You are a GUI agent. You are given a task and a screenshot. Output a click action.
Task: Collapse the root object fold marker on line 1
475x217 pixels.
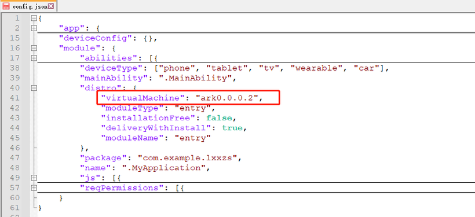click(x=34, y=18)
